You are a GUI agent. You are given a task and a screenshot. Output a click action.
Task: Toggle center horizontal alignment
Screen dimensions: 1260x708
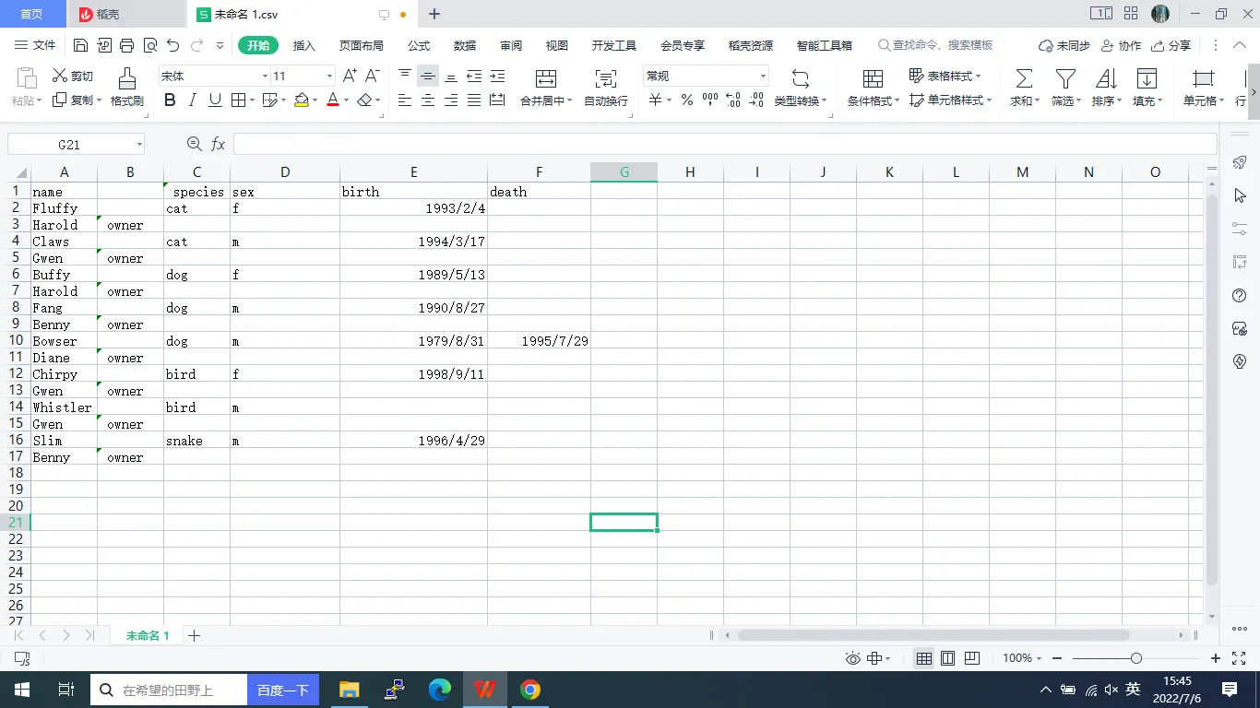click(x=428, y=100)
